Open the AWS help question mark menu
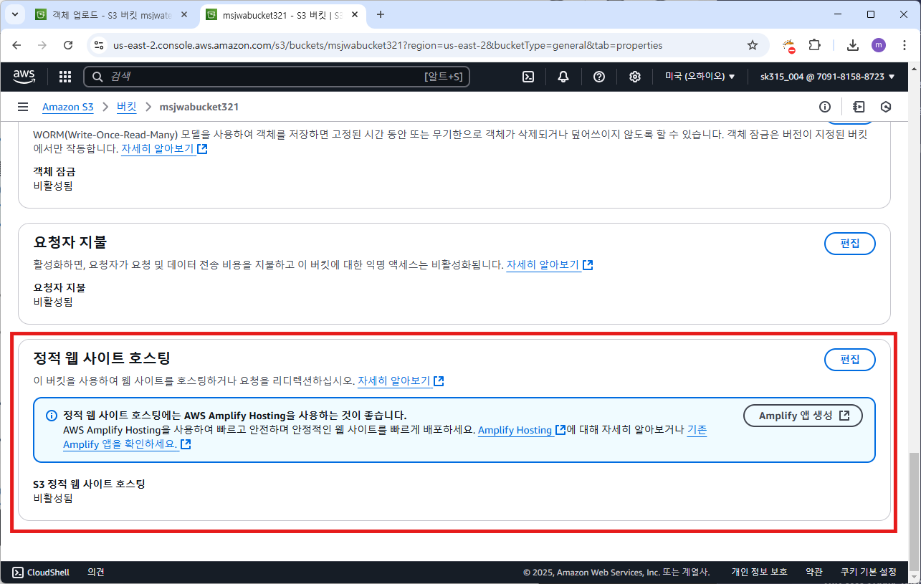The width and height of the screenshot is (921, 584). coord(599,77)
